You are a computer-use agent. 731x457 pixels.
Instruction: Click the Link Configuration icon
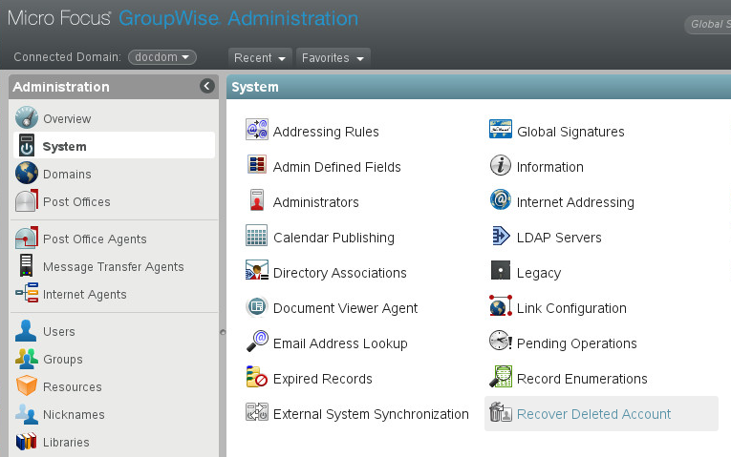(501, 307)
